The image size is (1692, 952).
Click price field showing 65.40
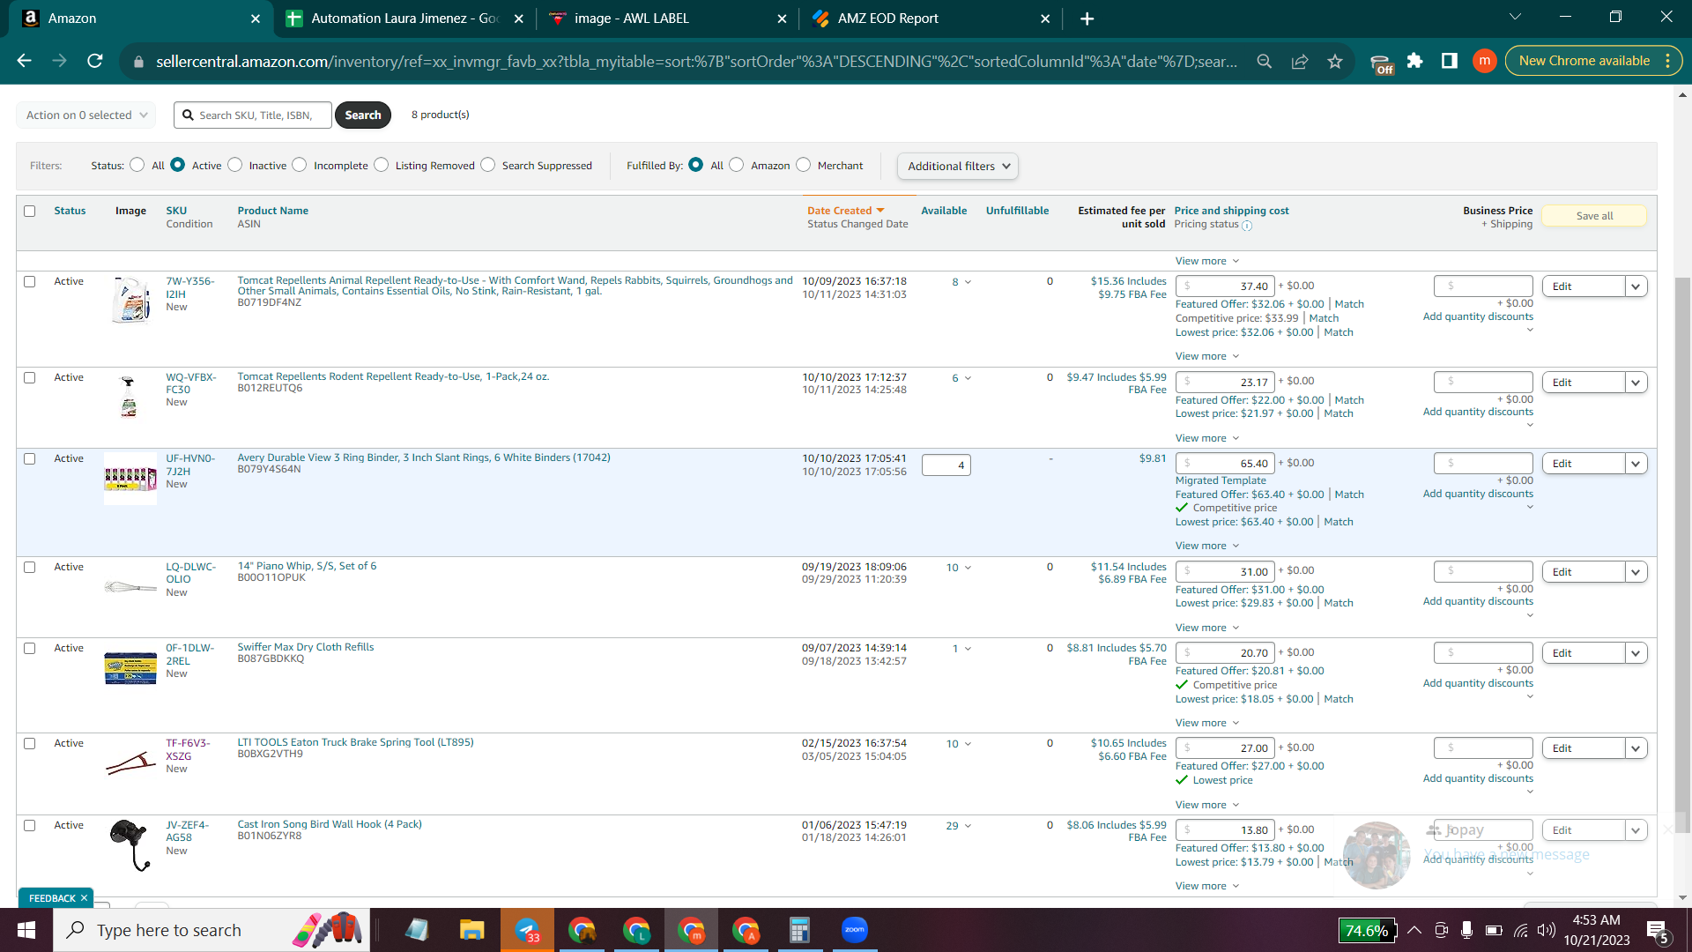pyautogui.click(x=1225, y=464)
